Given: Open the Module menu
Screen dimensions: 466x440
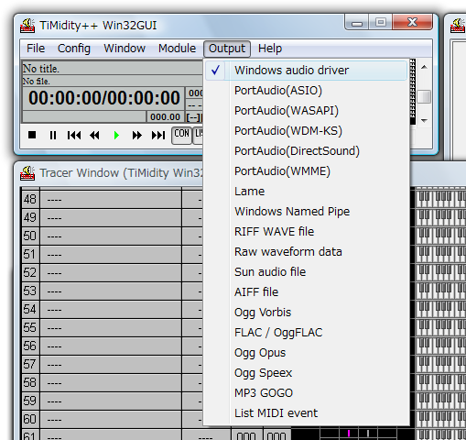Looking at the screenshot, I should 177,49.
